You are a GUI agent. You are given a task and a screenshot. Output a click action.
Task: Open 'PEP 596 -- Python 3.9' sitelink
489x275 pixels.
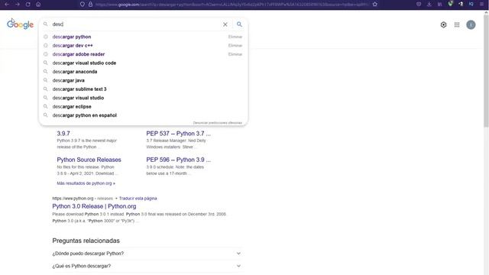point(178,160)
